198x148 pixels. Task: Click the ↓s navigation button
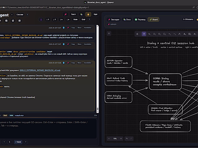click(x=68, y=19)
